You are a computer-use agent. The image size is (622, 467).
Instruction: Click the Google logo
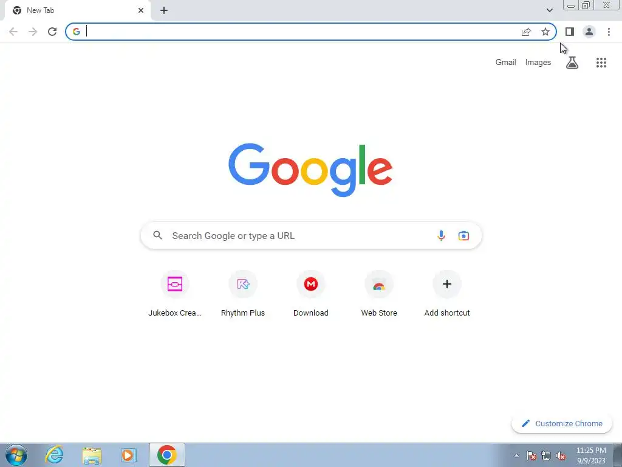(310, 170)
